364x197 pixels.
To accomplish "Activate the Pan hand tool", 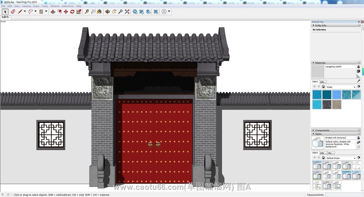I will 114,12.
